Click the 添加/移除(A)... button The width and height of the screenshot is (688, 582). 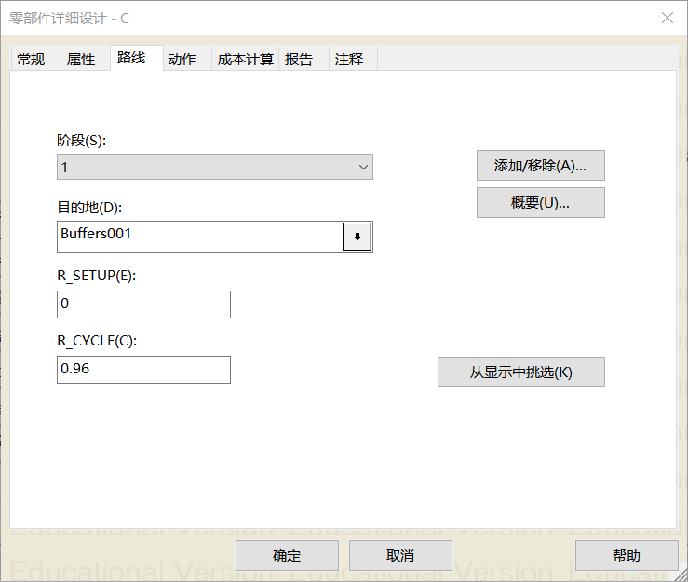pyautogui.click(x=540, y=166)
